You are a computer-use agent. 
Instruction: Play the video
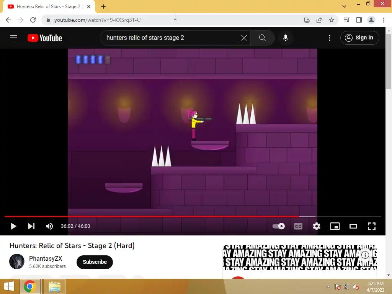(13, 226)
